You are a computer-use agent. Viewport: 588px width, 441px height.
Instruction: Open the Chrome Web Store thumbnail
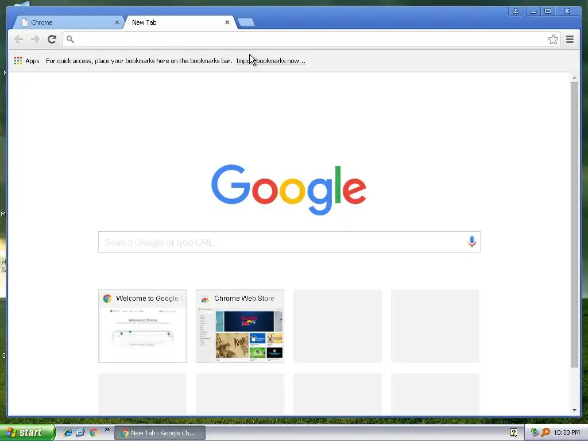[x=240, y=326]
